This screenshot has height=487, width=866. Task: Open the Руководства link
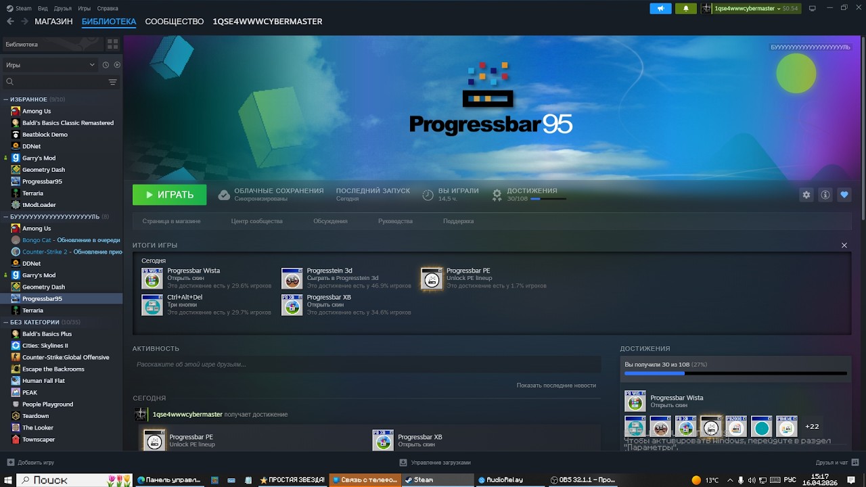click(395, 221)
